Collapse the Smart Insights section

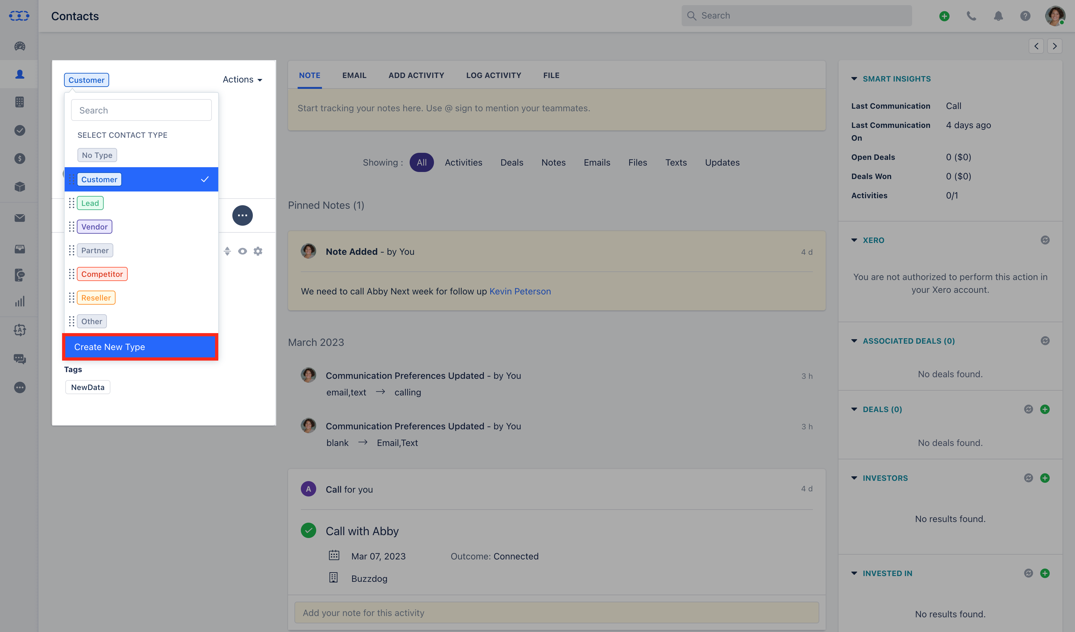click(x=854, y=79)
